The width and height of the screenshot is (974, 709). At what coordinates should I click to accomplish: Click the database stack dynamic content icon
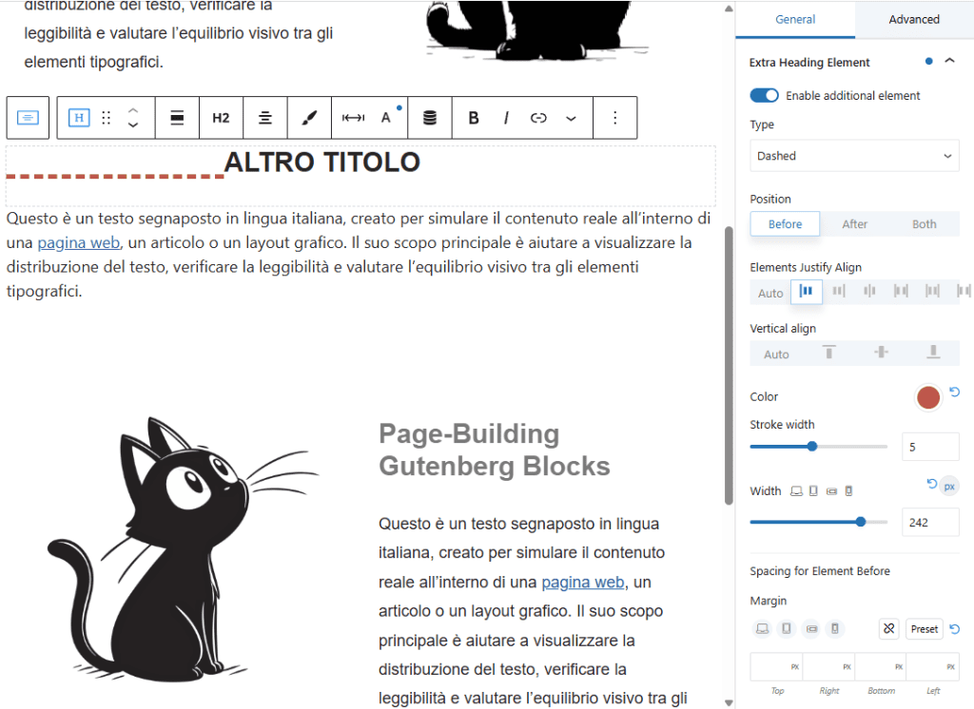click(430, 117)
